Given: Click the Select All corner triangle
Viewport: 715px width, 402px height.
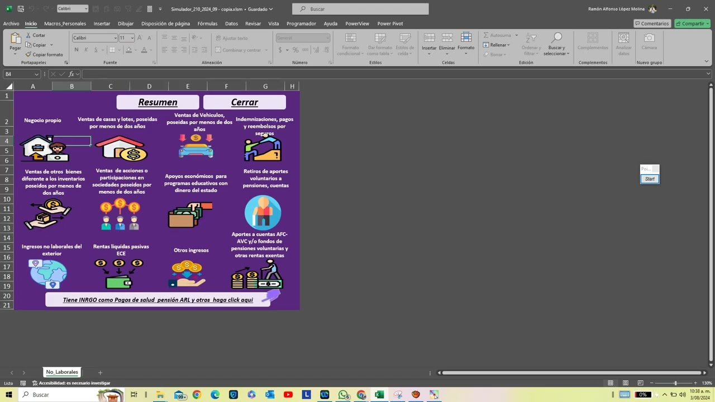Looking at the screenshot, I should pyautogui.click(x=9, y=87).
